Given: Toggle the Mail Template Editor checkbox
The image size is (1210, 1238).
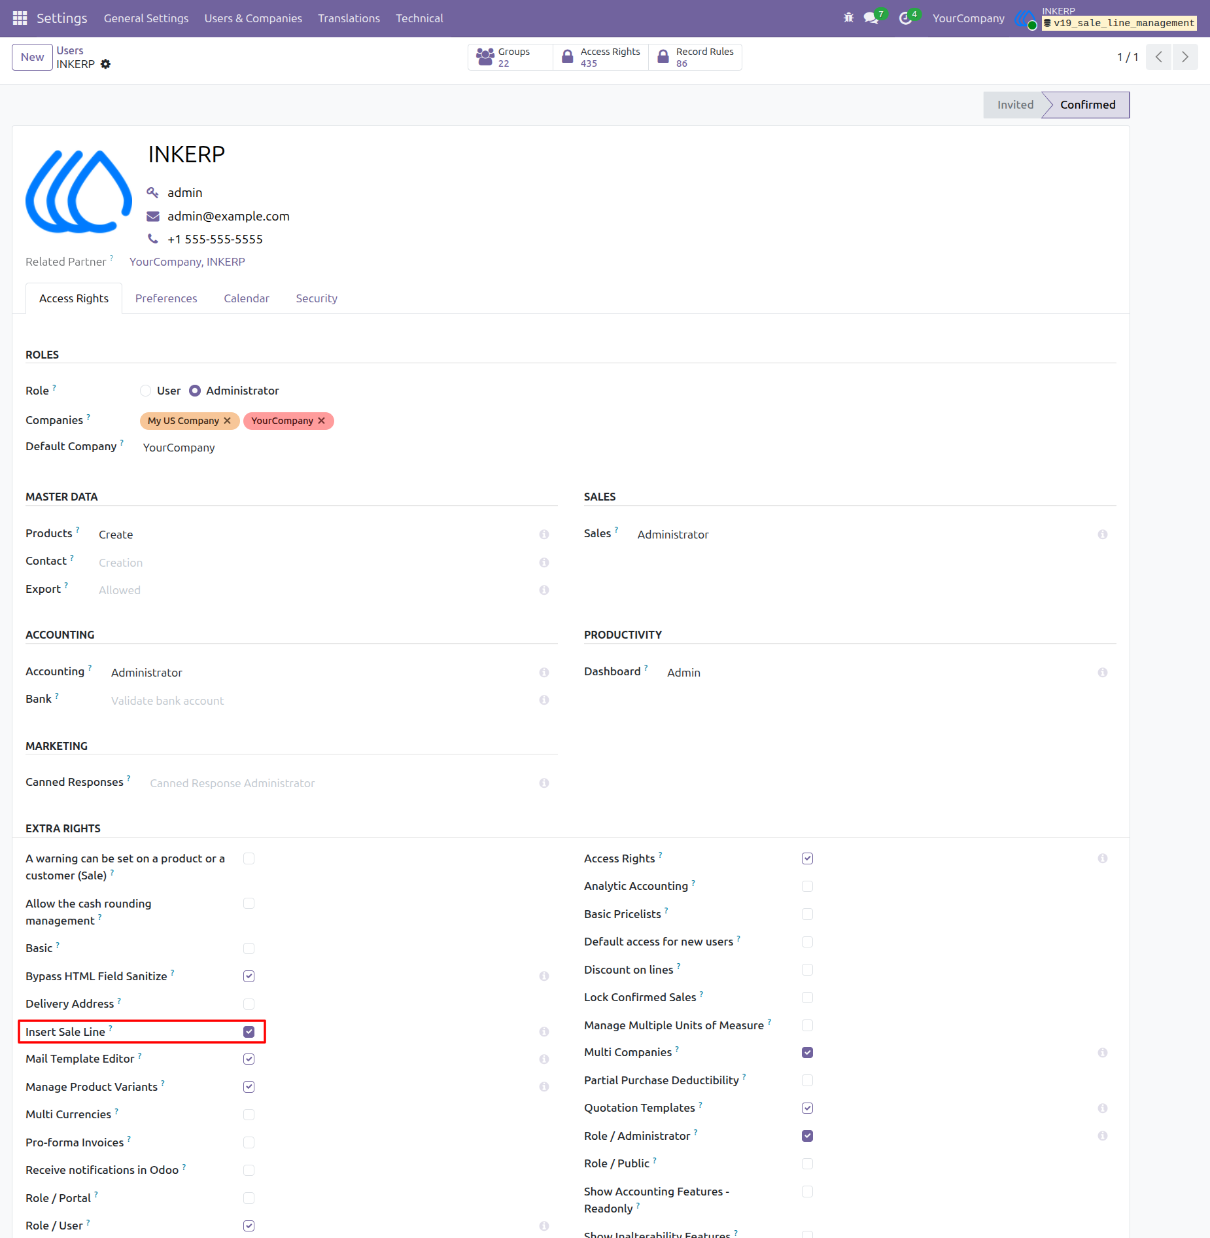Looking at the screenshot, I should point(249,1059).
